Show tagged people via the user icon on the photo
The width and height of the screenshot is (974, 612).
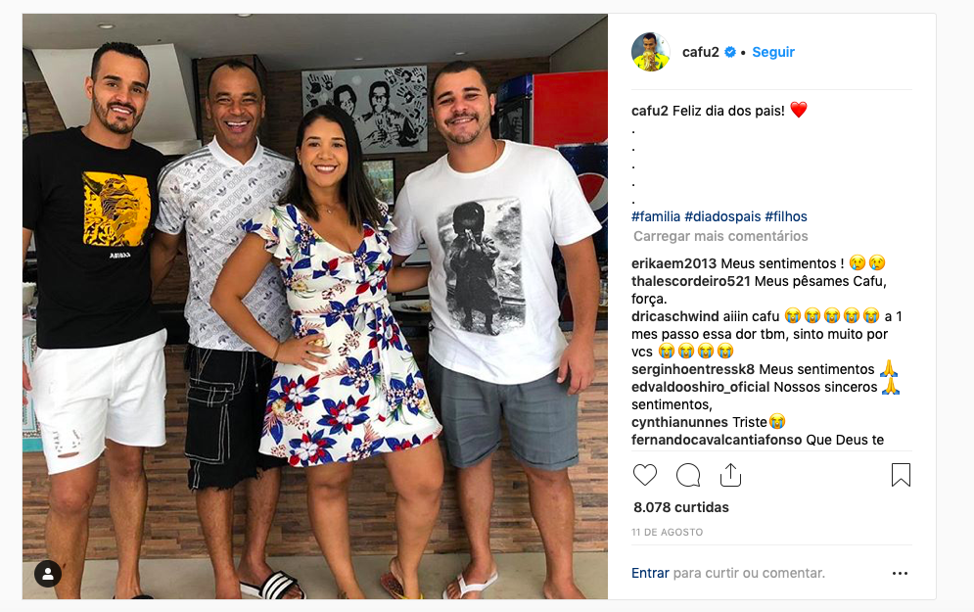pos(48,574)
